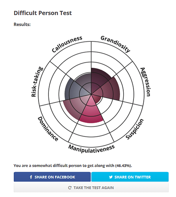Take the test again
The image size is (176, 197).
(x=91, y=188)
